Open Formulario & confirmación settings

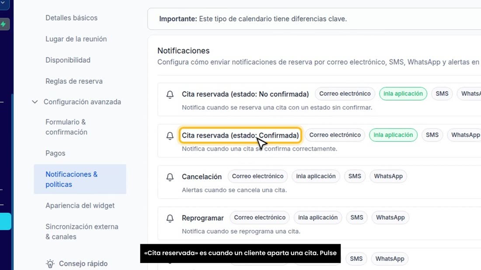tap(66, 127)
